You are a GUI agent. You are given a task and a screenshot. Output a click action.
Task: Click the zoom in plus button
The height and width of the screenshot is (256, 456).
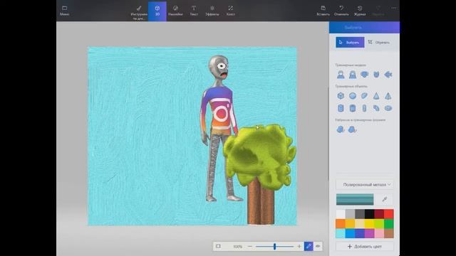tap(299, 246)
